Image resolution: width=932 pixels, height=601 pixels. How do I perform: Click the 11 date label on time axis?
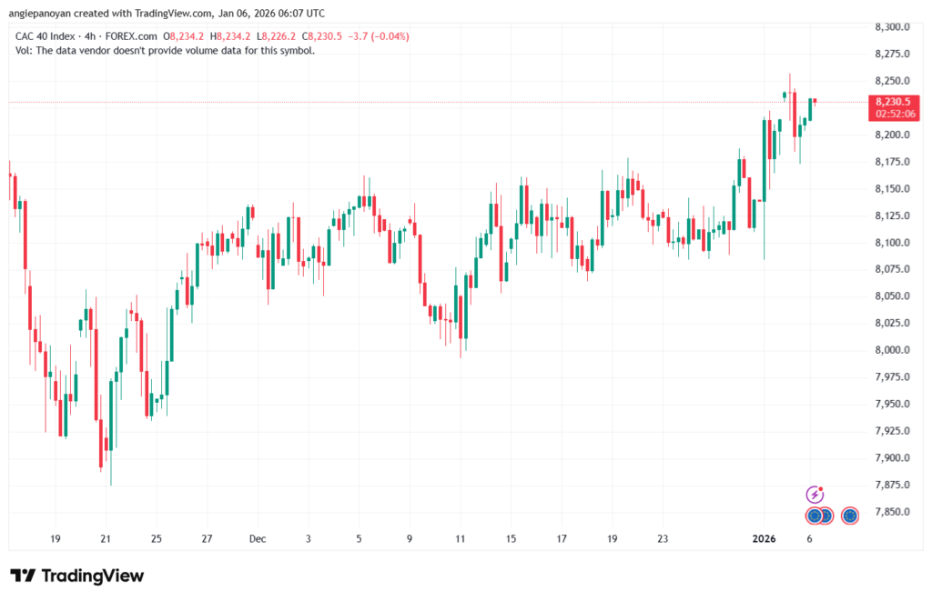click(461, 538)
